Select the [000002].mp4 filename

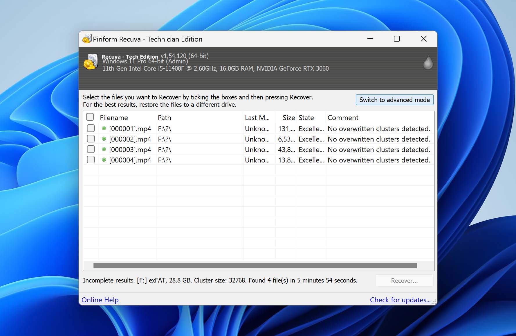(x=130, y=139)
